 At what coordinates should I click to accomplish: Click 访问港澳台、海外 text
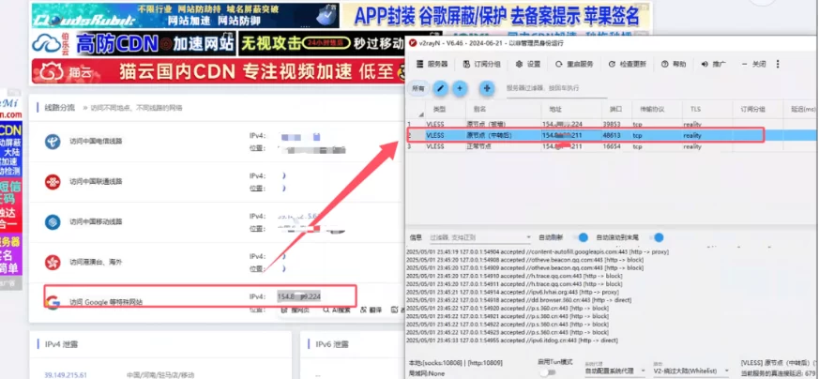tap(96, 262)
